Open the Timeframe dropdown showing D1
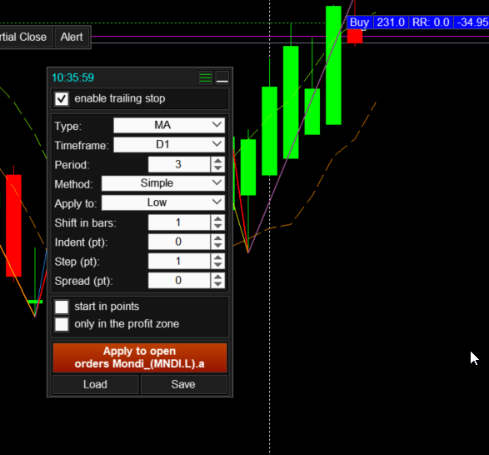The height and width of the screenshot is (455, 489). tap(169, 144)
